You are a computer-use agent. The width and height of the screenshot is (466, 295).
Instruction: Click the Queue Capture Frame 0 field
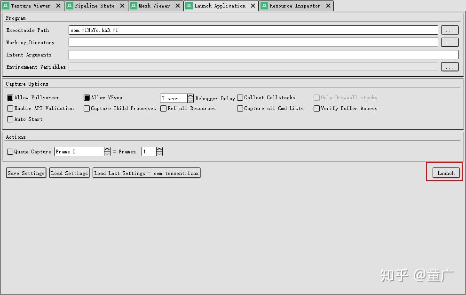coord(79,151)
